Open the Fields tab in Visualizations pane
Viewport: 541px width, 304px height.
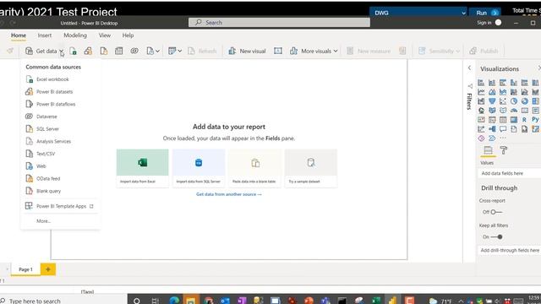tap(488, 150)
